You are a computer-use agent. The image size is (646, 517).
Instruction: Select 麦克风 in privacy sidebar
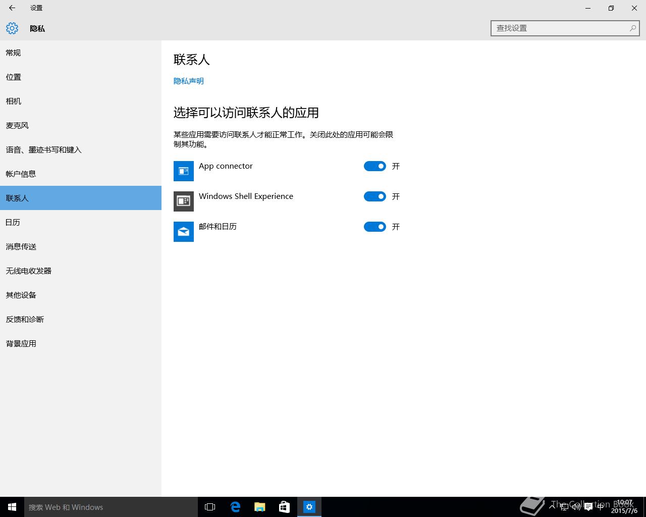tap(81, 125)
